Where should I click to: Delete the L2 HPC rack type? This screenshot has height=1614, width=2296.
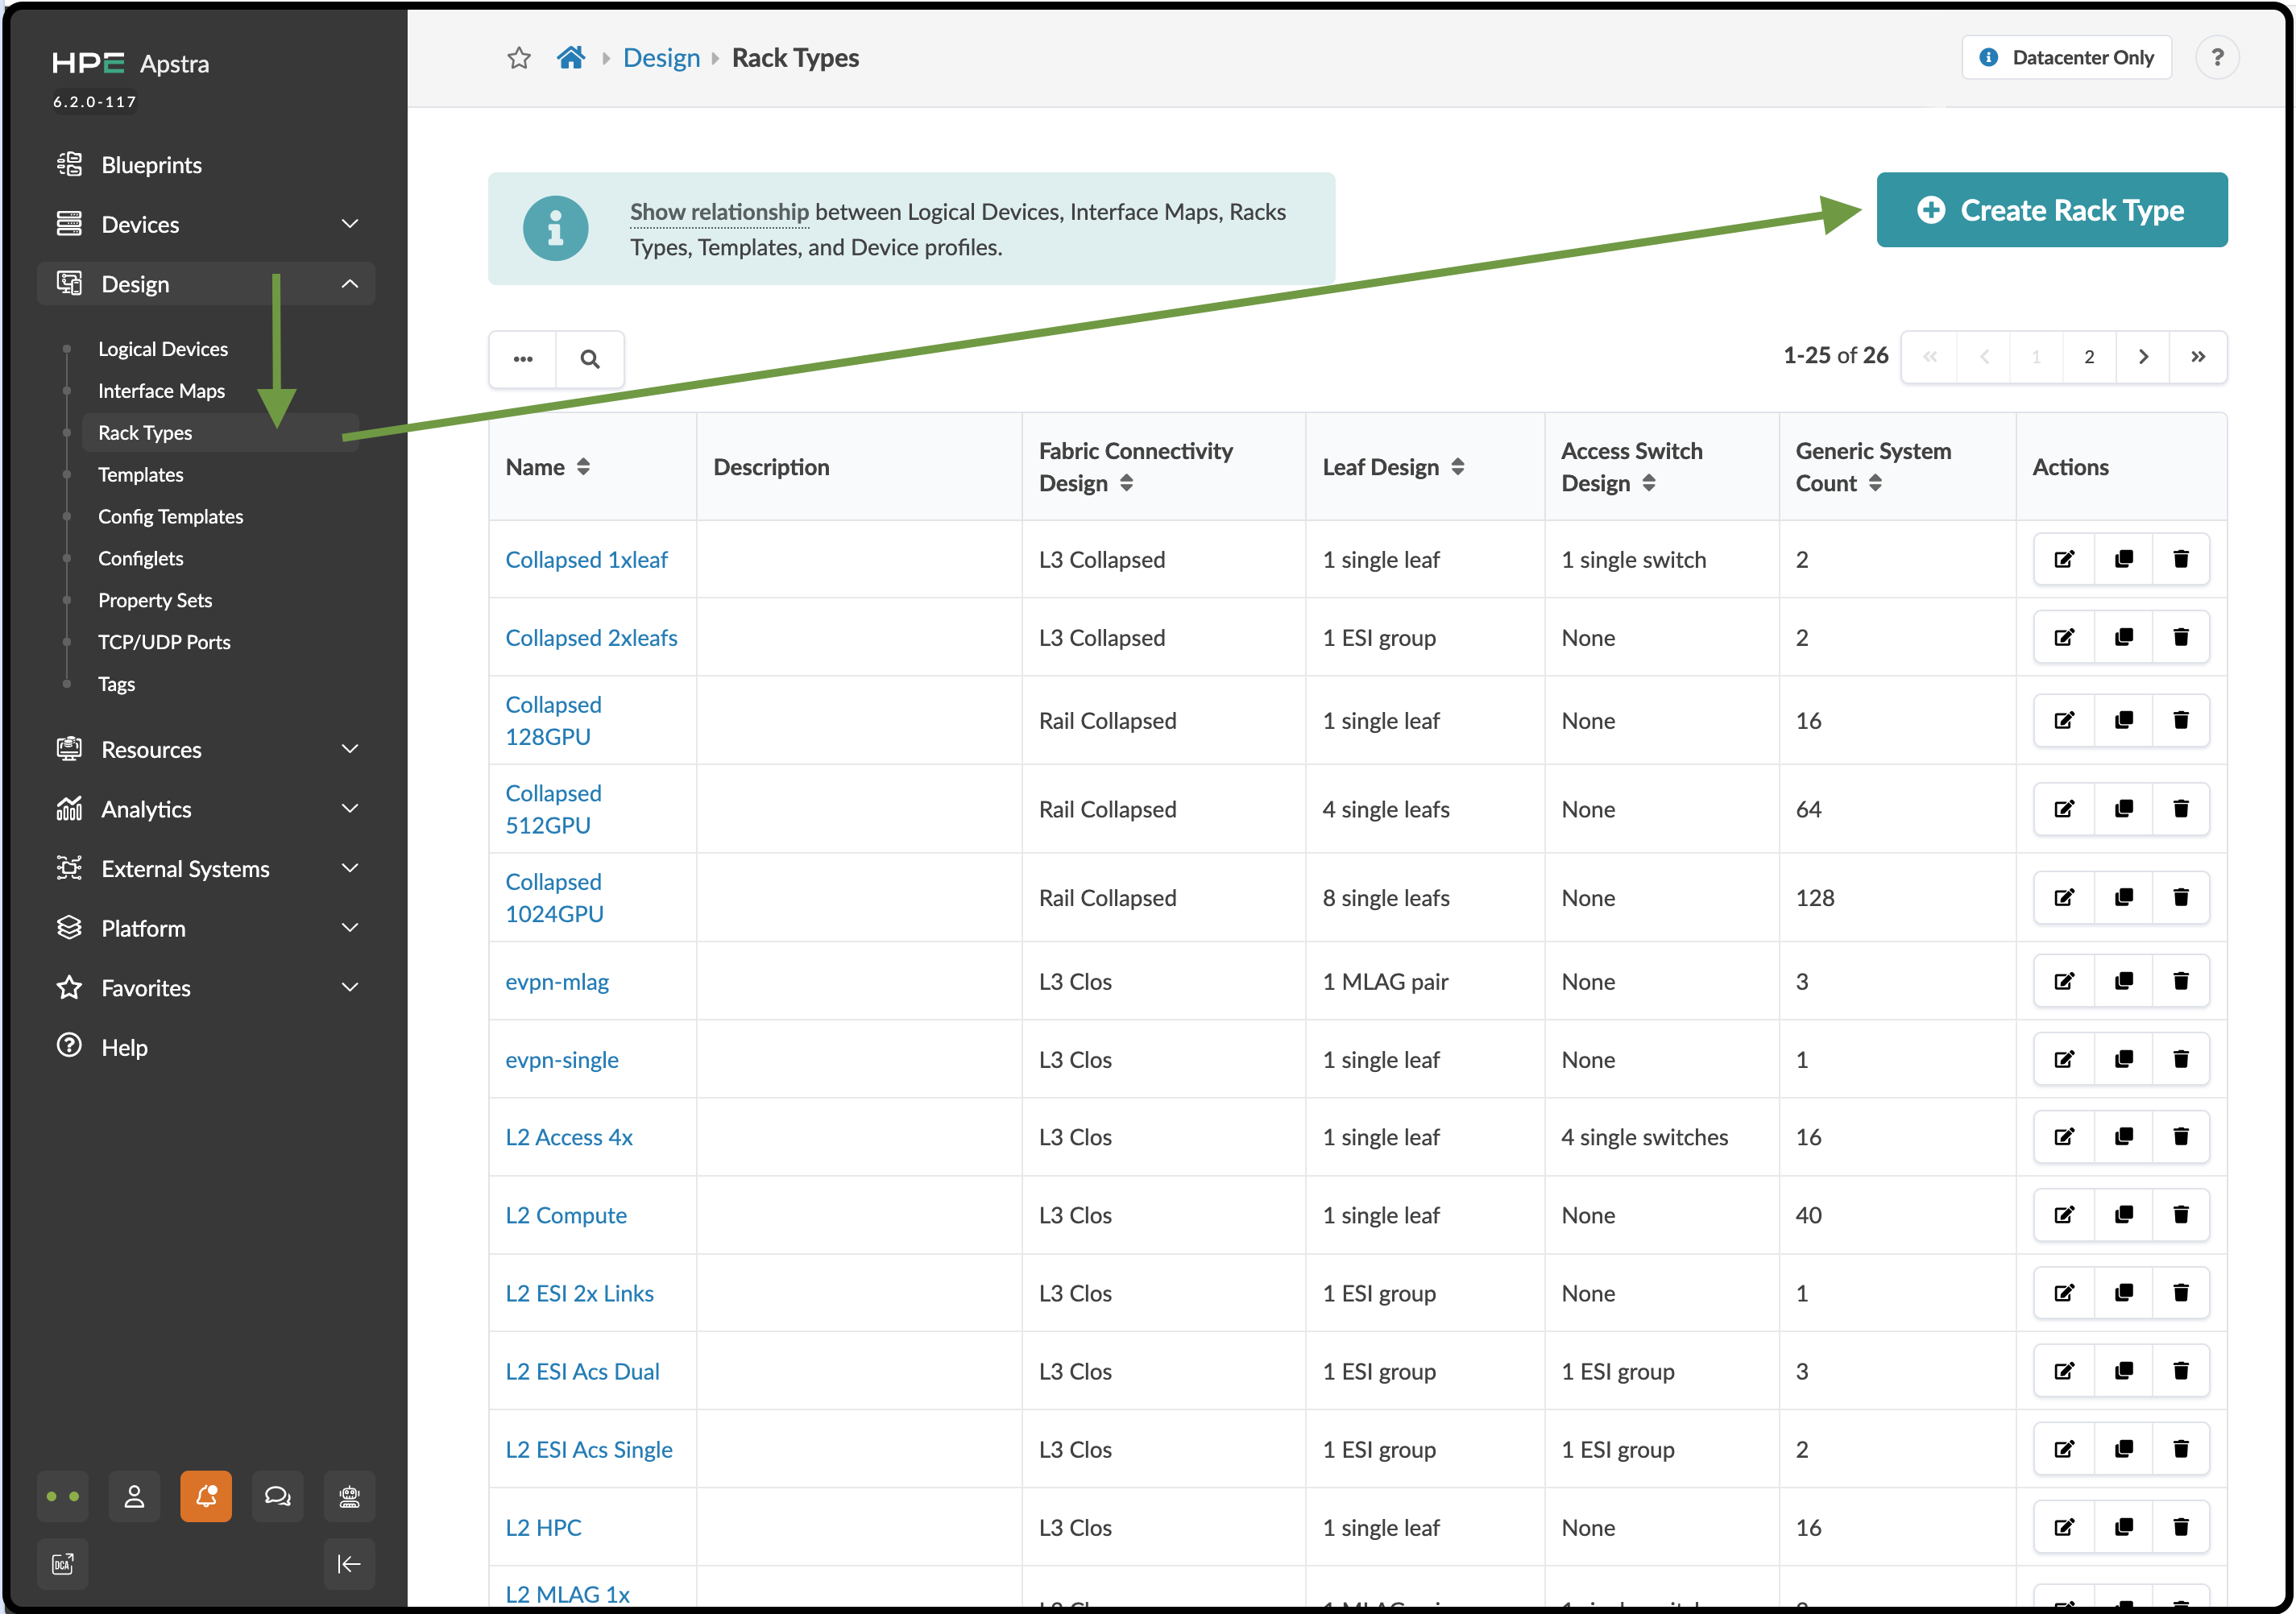2180,1527
